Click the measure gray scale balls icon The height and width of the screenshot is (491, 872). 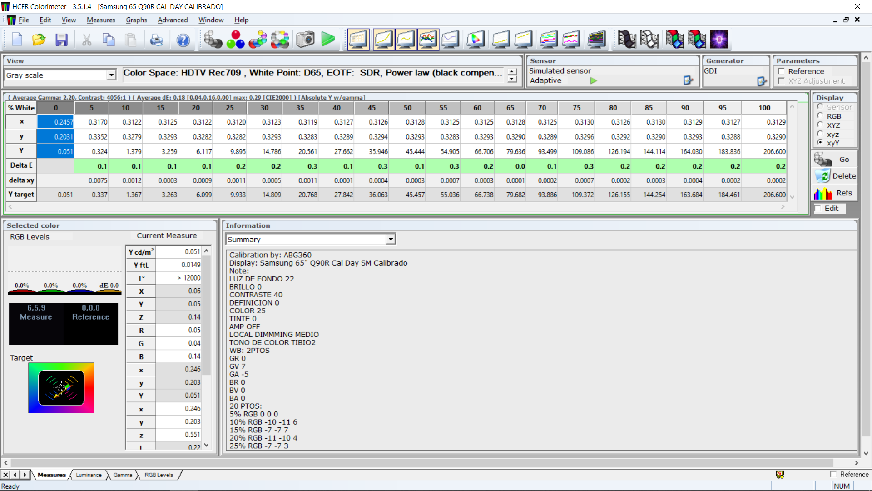(x=213, y=40)
